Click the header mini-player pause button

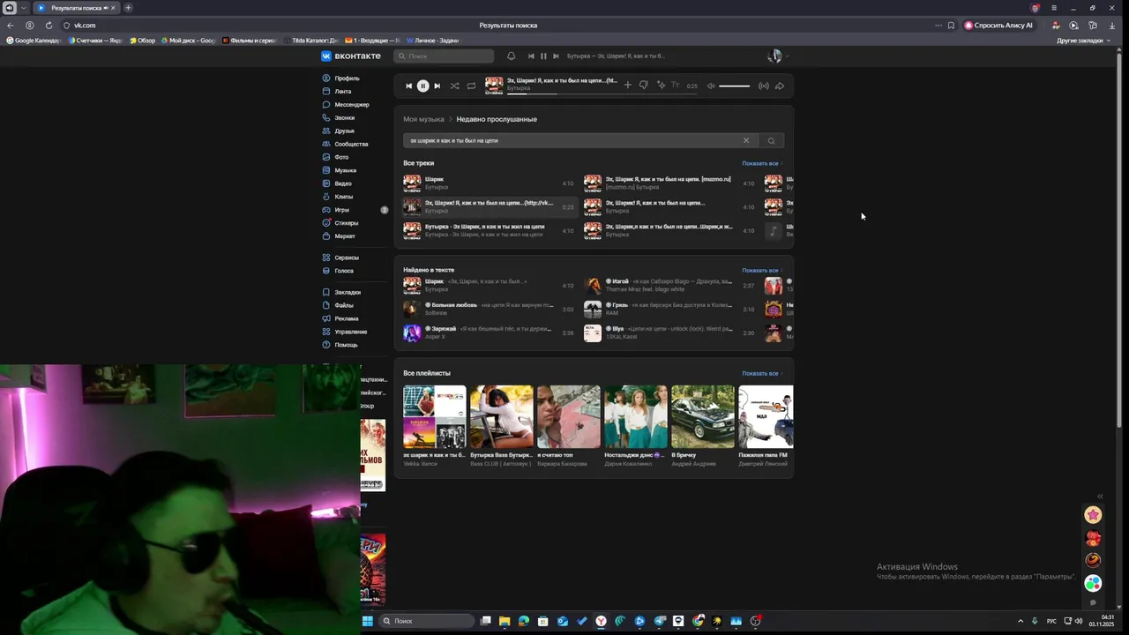[x=543, y=56]
